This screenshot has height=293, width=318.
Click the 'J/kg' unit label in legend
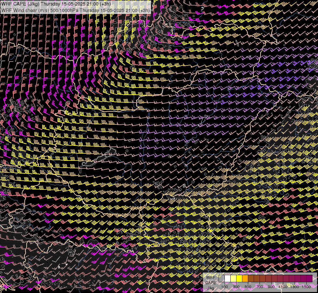[x=210, y=288]
